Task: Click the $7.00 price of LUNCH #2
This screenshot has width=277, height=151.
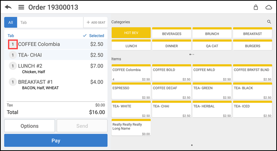Action: click(97, 66)
